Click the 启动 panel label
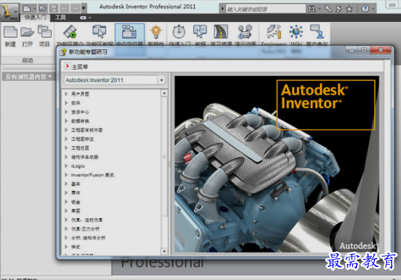The width and height of the screenshot is (401, 280). 27,60
